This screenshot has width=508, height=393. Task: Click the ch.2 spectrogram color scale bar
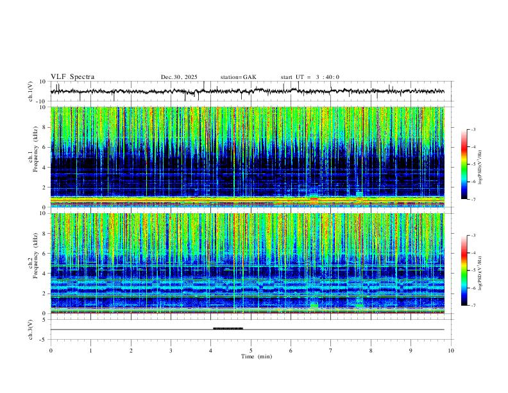tap(464, 270)
